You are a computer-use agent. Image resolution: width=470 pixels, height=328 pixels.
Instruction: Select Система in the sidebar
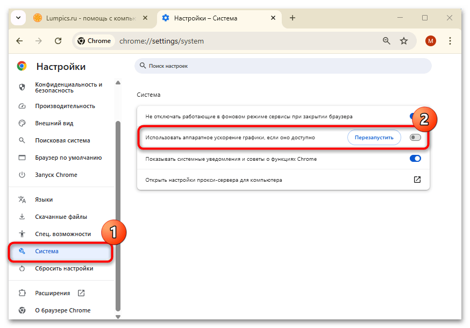click(x=61, y=251)
